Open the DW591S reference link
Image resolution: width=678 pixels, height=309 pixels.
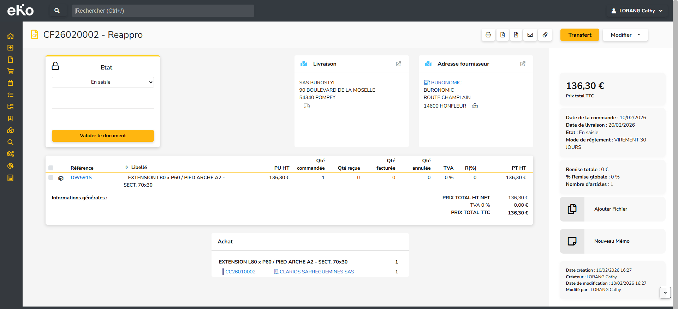[81, 177]
